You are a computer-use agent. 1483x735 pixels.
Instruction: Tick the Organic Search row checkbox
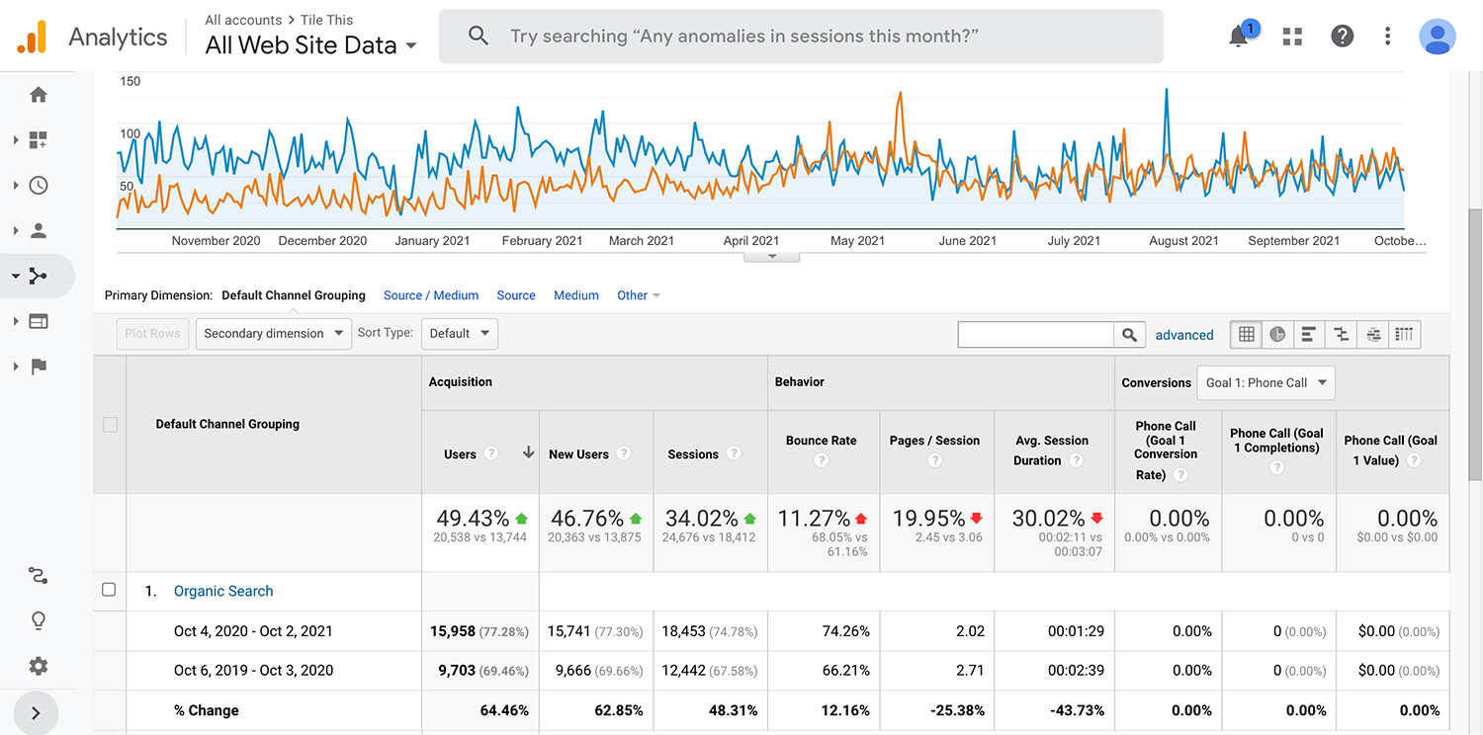point(109,590)
